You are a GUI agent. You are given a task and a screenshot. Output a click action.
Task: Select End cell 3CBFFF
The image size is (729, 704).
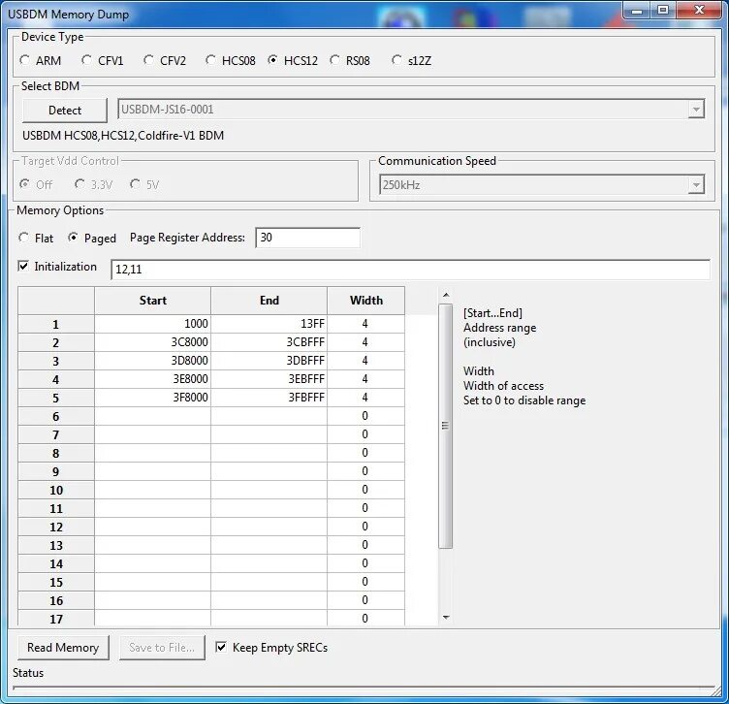(x=269, y=342)
